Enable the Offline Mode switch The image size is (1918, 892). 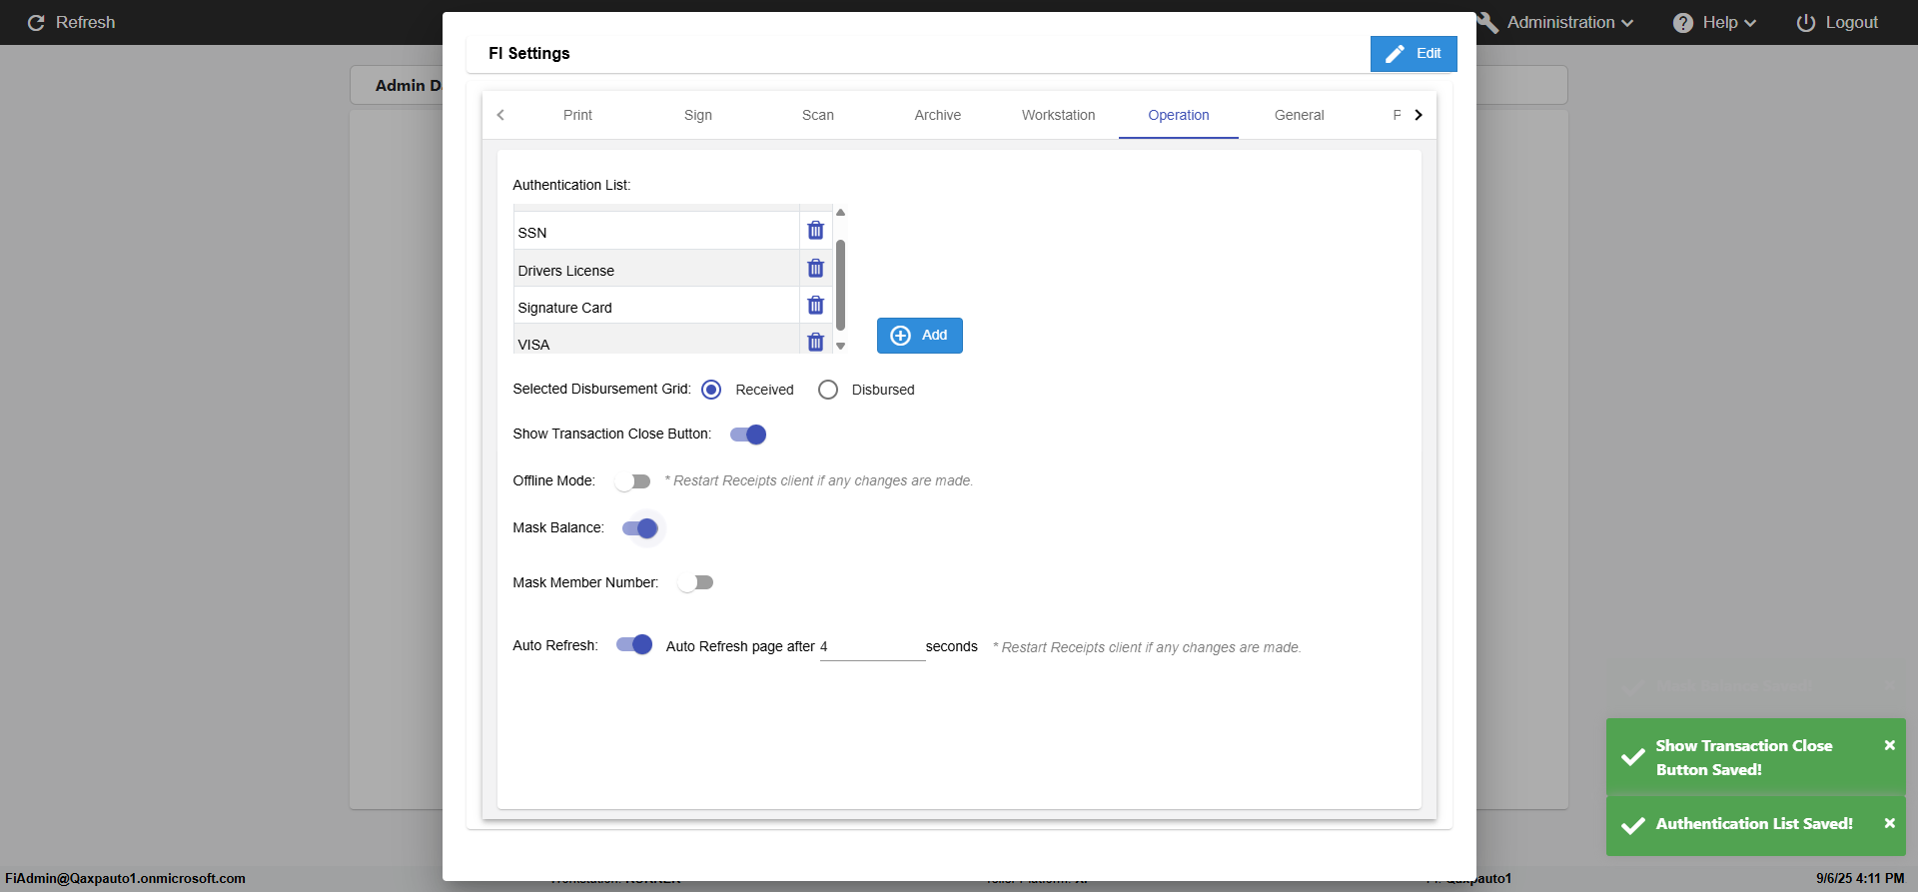pos(632,481)
